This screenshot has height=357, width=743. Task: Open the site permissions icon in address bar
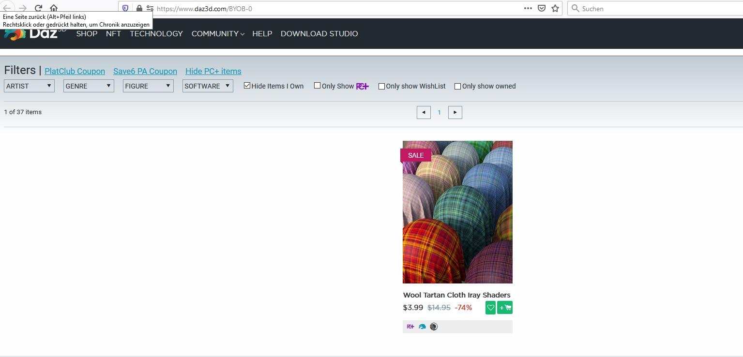150,8
